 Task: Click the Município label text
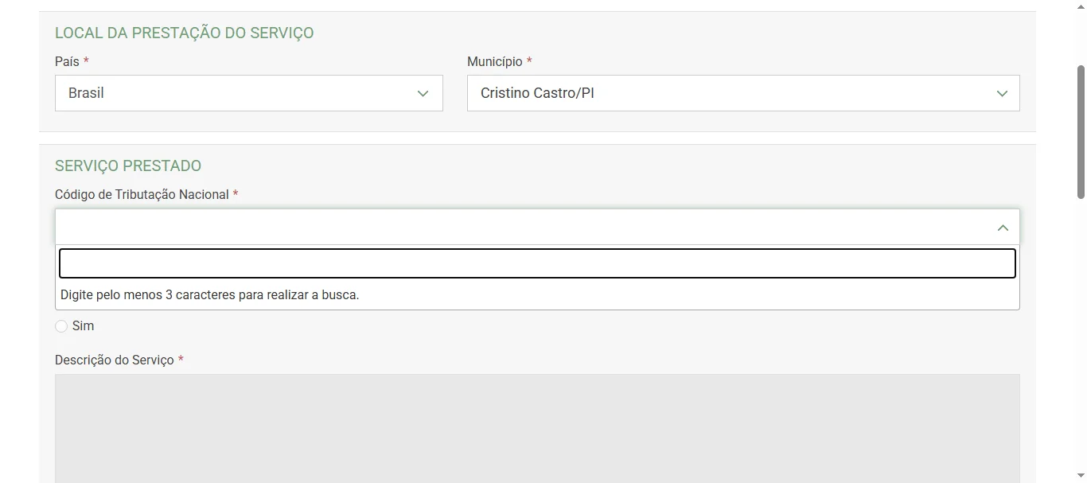pyautogui.click(x=494, y=61)
